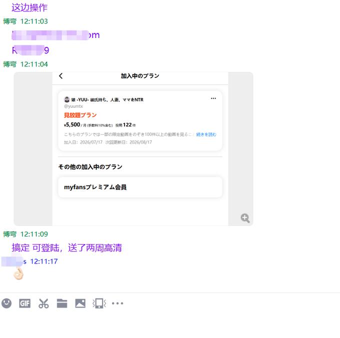The height and width of the screenshot is (338, 340).
Task: Open the myfansプレミアム会員 plan card
Action: point(140,187)
